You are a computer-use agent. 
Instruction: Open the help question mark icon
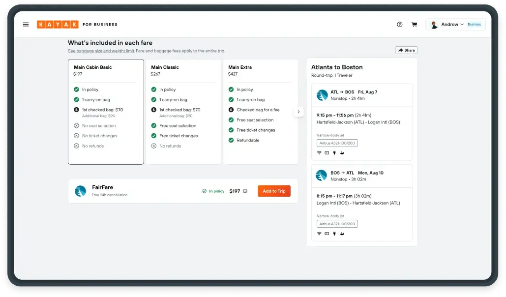pyautogui.click(x=399, y=25)
